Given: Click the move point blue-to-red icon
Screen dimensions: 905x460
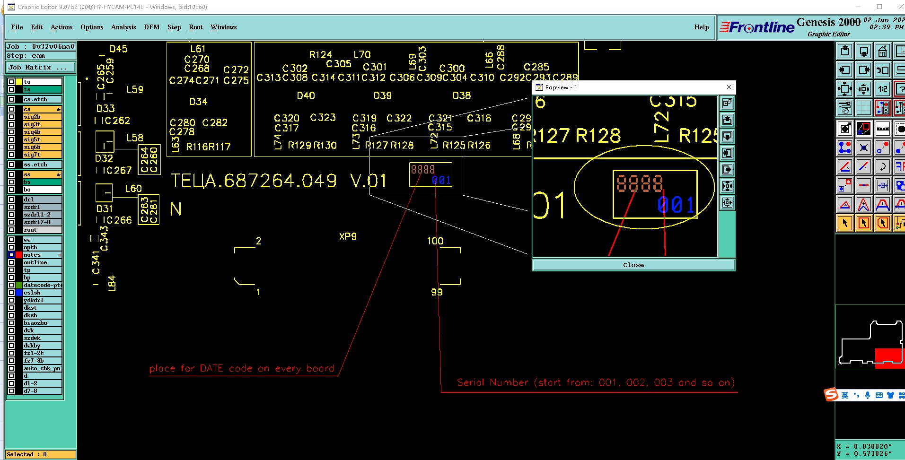Looking at the screenshot, I should point(883,148).
